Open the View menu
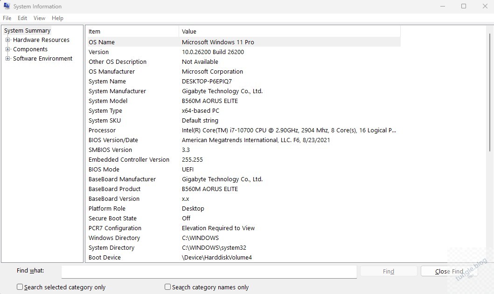Viewport: 494px width, 294px height. coord(39,18)
